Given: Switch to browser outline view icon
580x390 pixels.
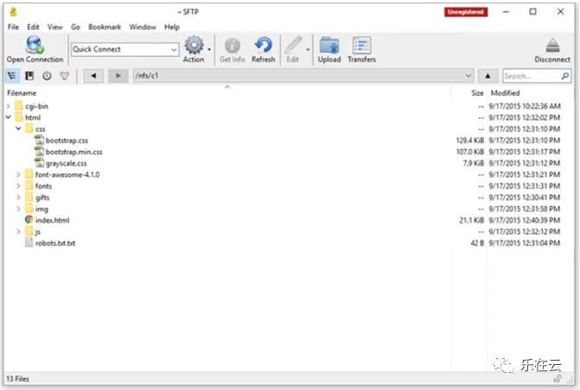Looking at the screenshot, I should [12, 76].
